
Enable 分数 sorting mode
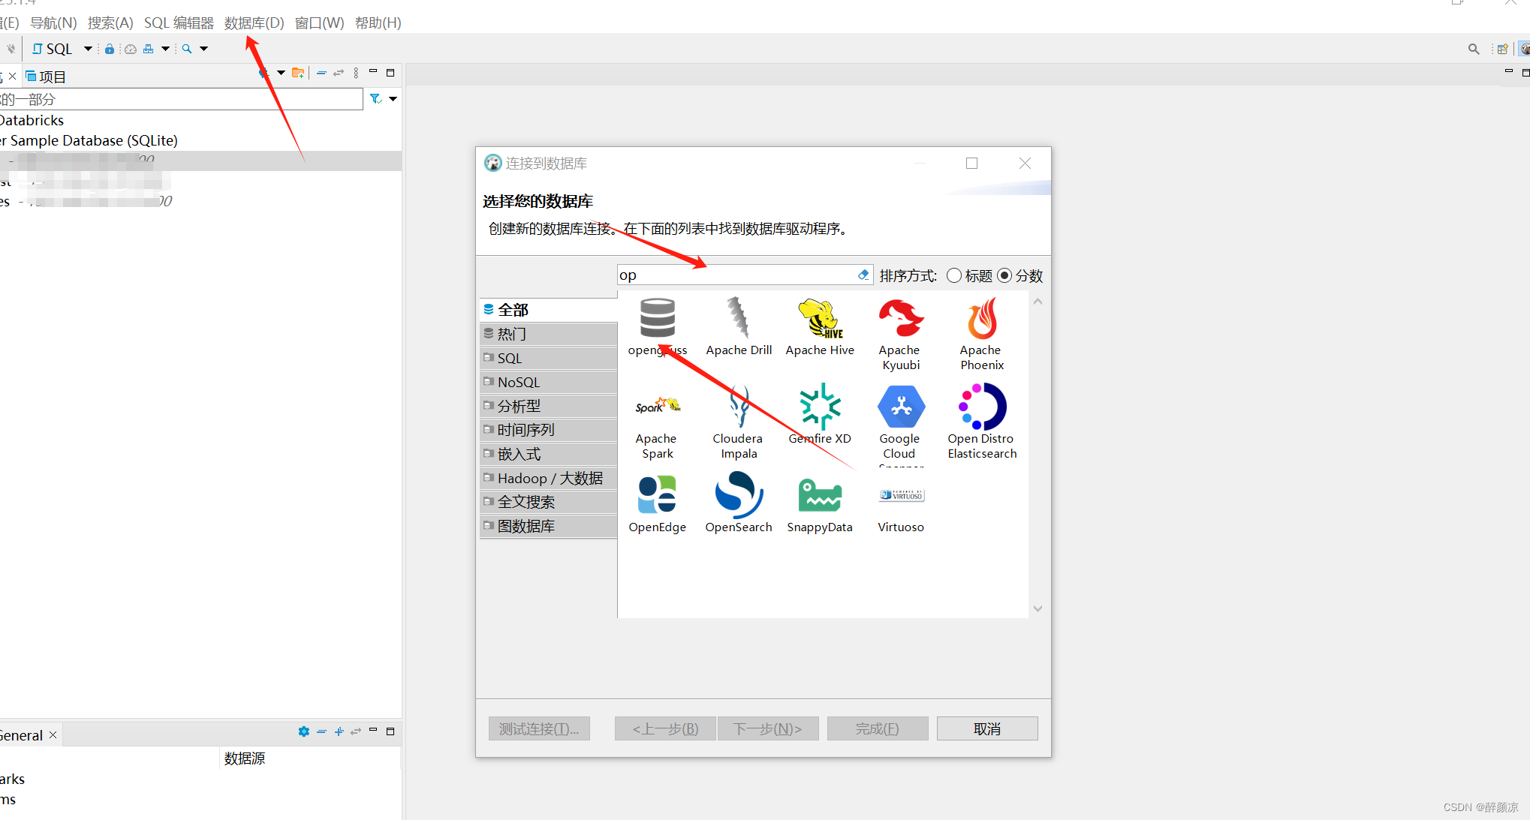[x=1004, y=275]
